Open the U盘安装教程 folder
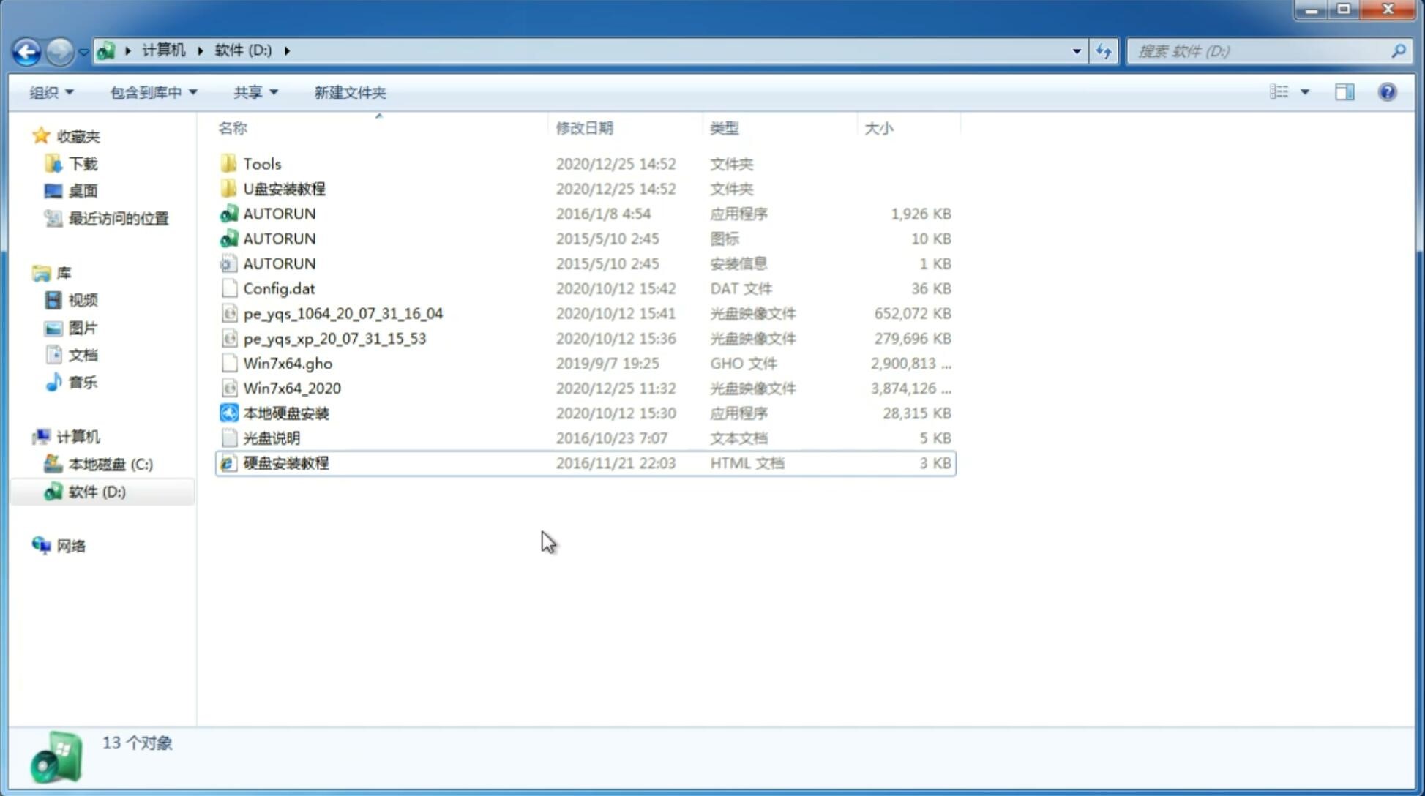The height and width of the screenshot is (796, 1425). tap(284, 188)
